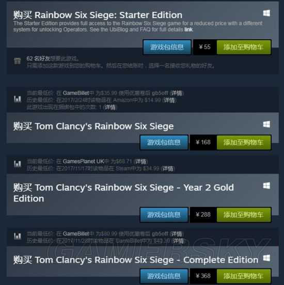Open 游戏包信息 for the ¥168 edition
The height and width of the screenshot is (285, 284).
coord(164,142)
